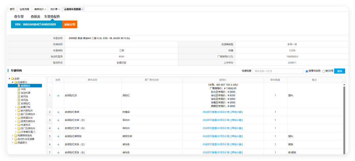Click the 保险杠 original part name cell

pos(152,96)
